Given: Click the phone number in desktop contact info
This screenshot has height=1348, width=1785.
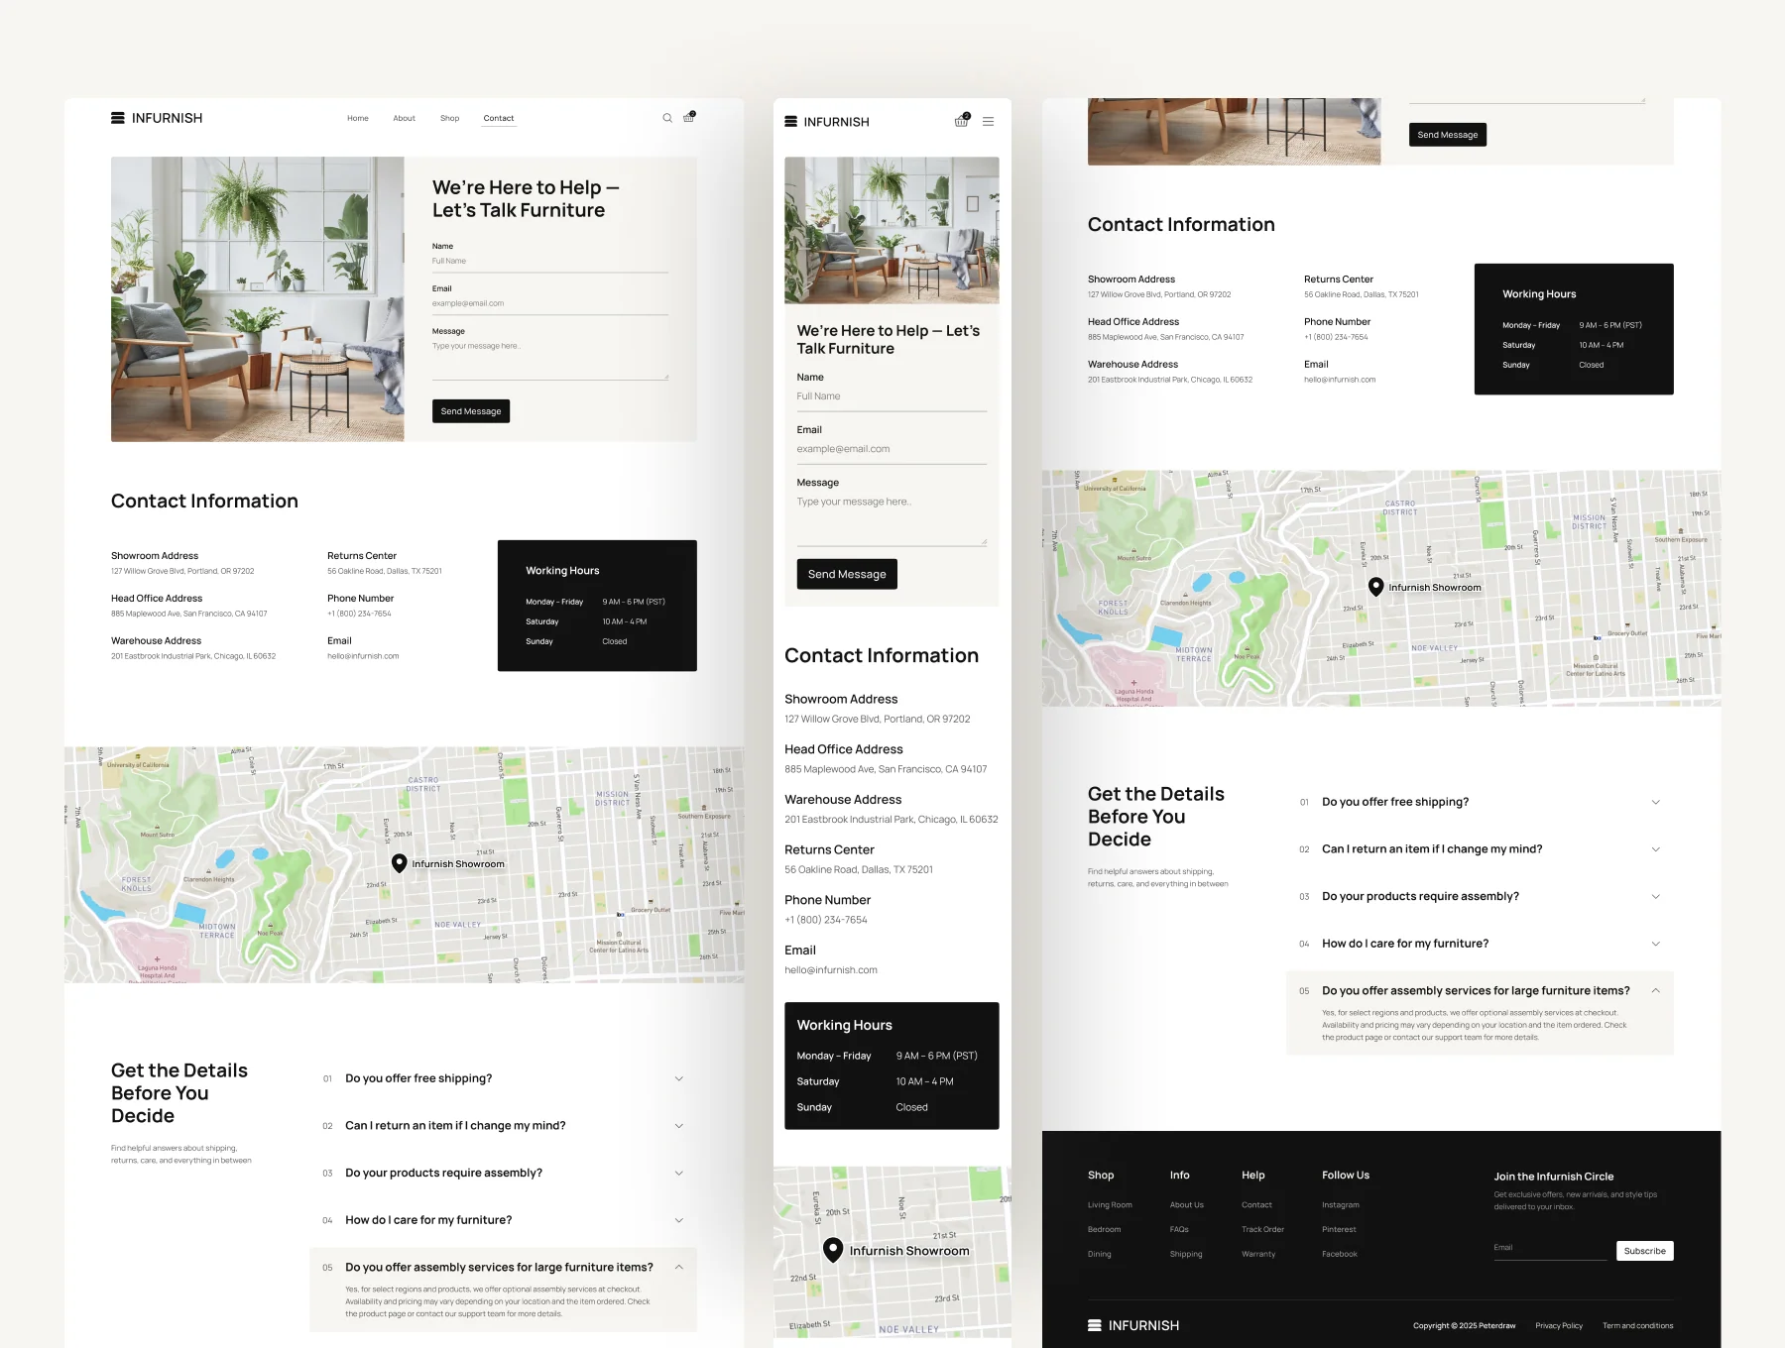Looking at the screenshot, I should pos(359,614).
